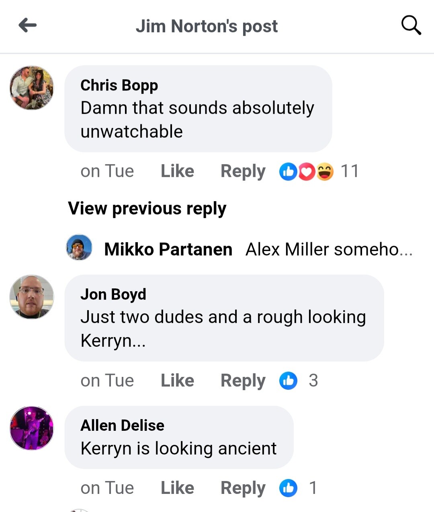Expand View previous reply

coord(147,208)
